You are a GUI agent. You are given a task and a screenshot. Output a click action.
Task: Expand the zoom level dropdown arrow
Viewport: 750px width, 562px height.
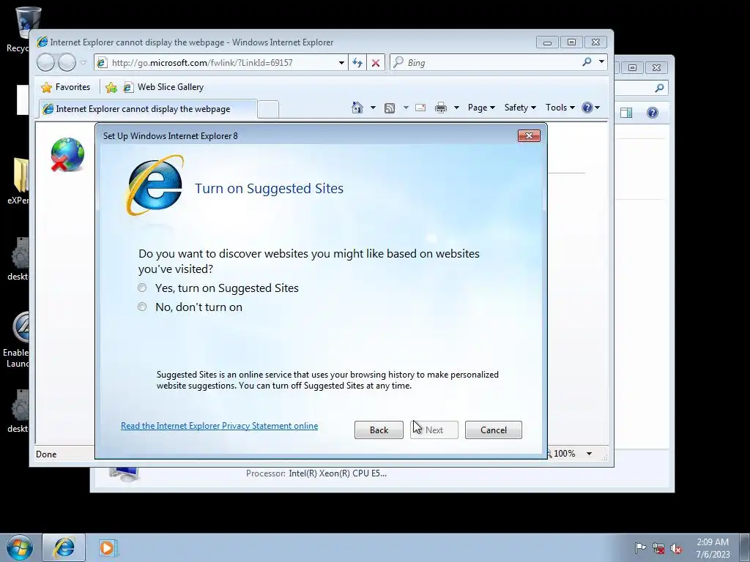click(x=590, y=454)
